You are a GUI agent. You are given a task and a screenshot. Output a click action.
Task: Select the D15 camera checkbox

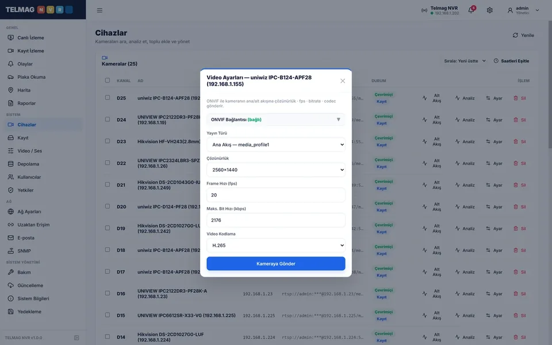click(x=108, y=315)
